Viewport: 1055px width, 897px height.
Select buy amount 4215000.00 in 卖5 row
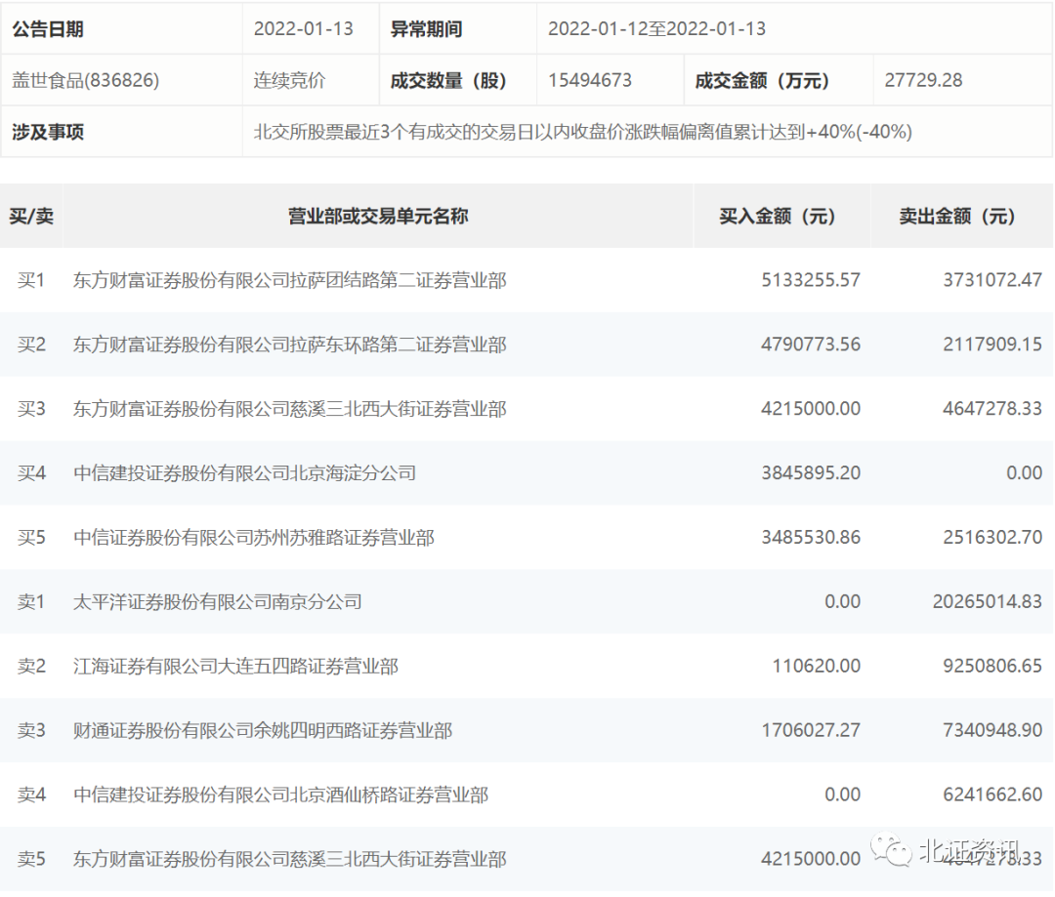point(811,859)
